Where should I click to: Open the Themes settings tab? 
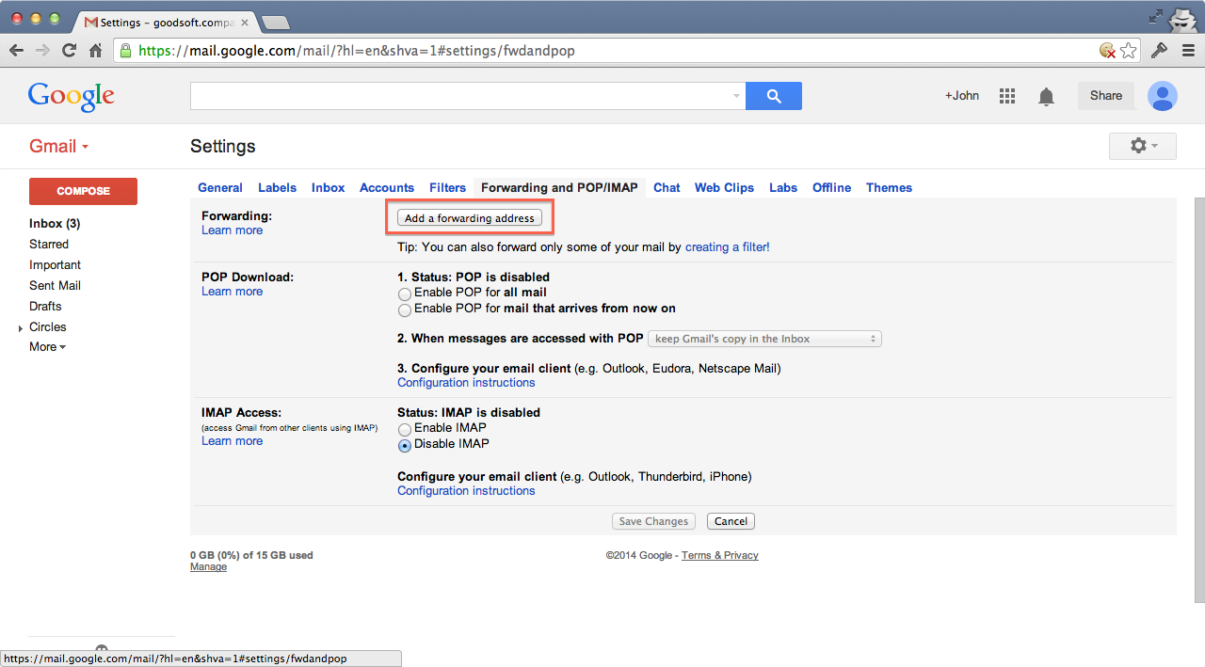click(x=889, y=188)
